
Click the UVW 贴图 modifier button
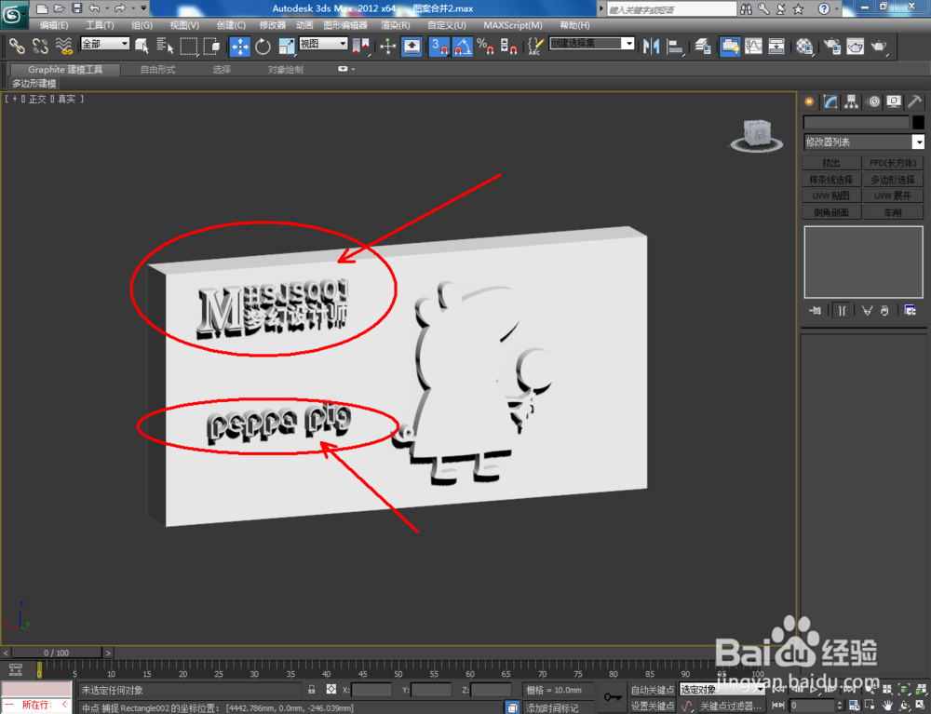831,195
